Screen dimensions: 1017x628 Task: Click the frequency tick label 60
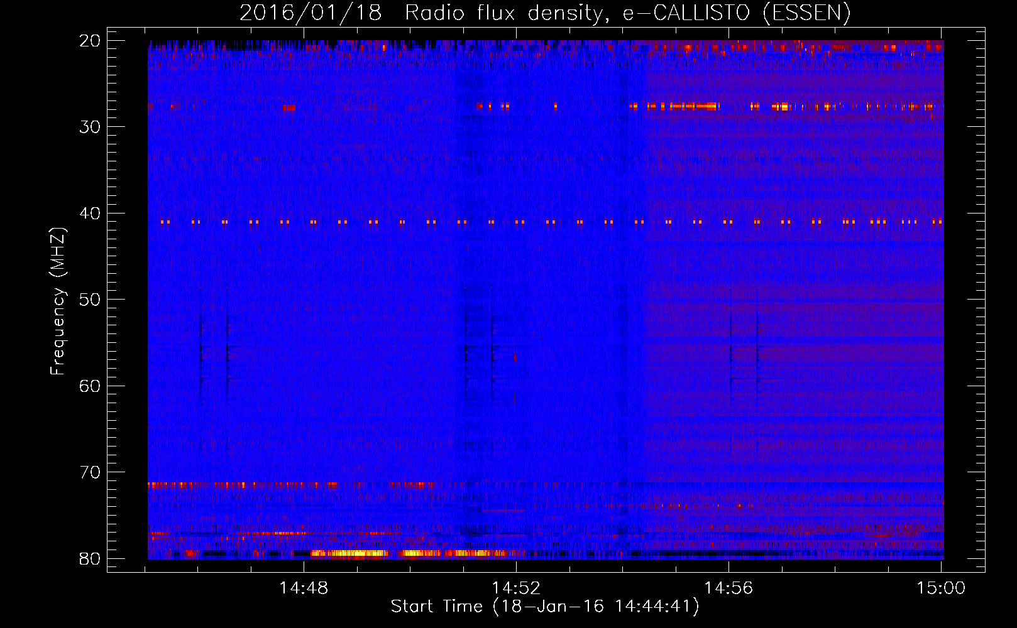91,386
